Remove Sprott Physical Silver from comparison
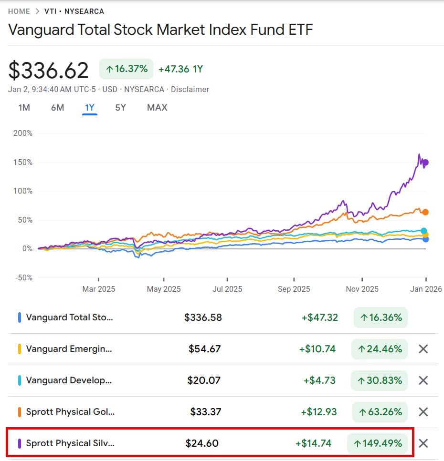This screenshot has width=444, height=461. (423, 443)
